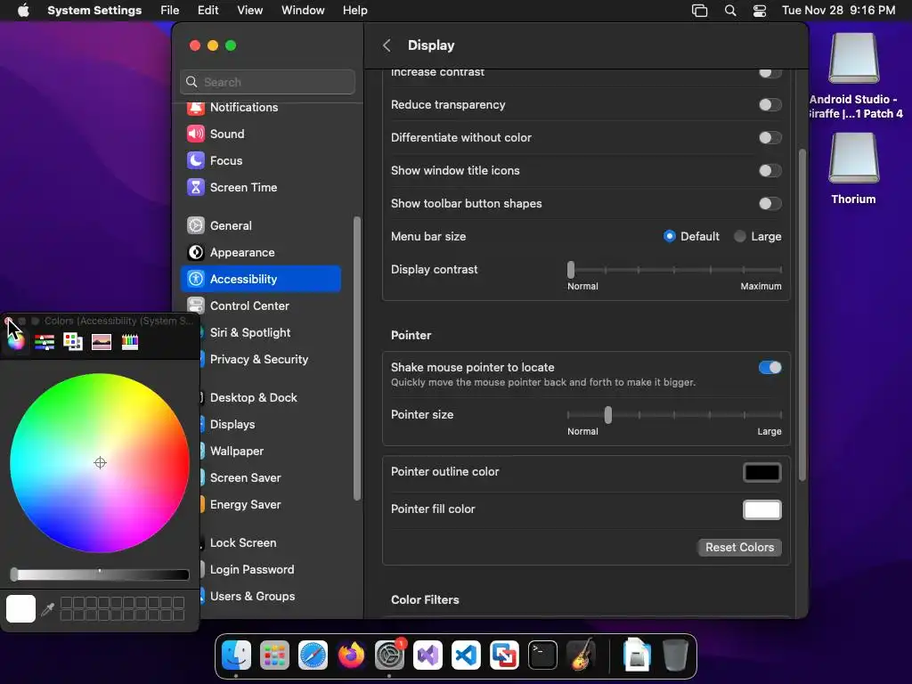Click the Pointer size slider handle
Viewport: 912px width, 684px height.
pos(607,415)
